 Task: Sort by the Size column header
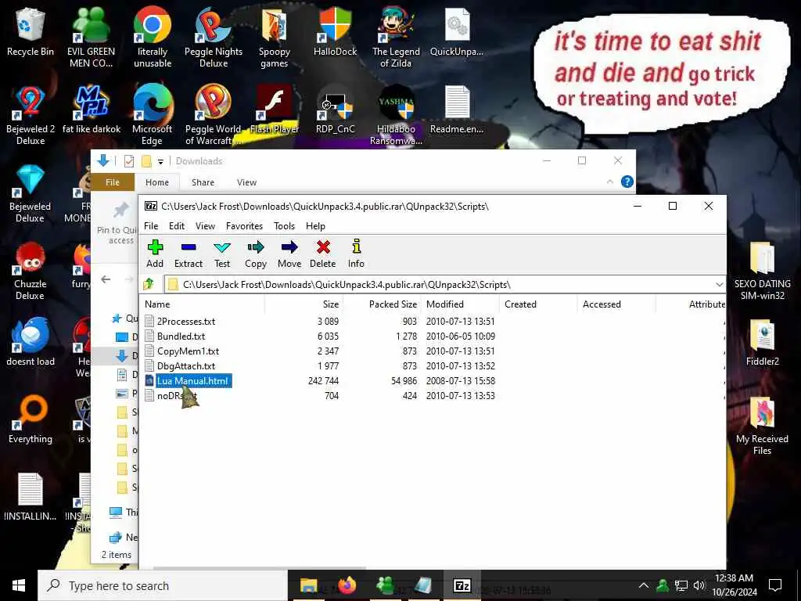304,304
